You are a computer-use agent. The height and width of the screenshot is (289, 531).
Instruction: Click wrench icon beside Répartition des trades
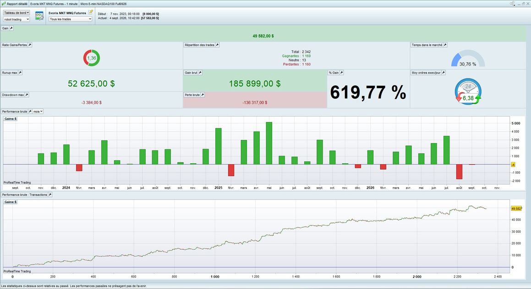tap(218, 45)
